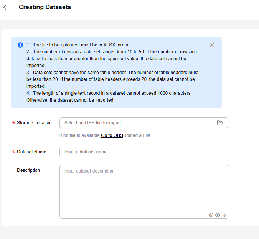Close the blue import rules notice
Image resolution: width=259 pixels, height=239 pixels.
point(212,45)
